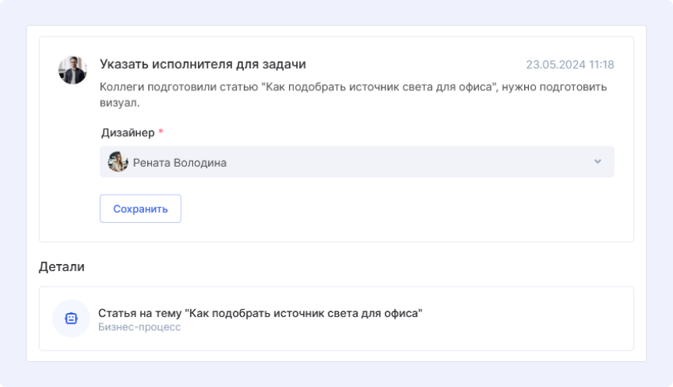The height and width of the screenshot is (387, 673).
Task: Expand the Дизайнер dropdown chevron
Action: coord(597,162)
